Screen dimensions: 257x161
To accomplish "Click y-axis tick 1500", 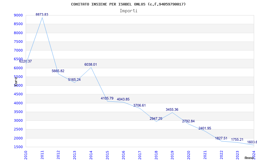I will click(18, 147).
